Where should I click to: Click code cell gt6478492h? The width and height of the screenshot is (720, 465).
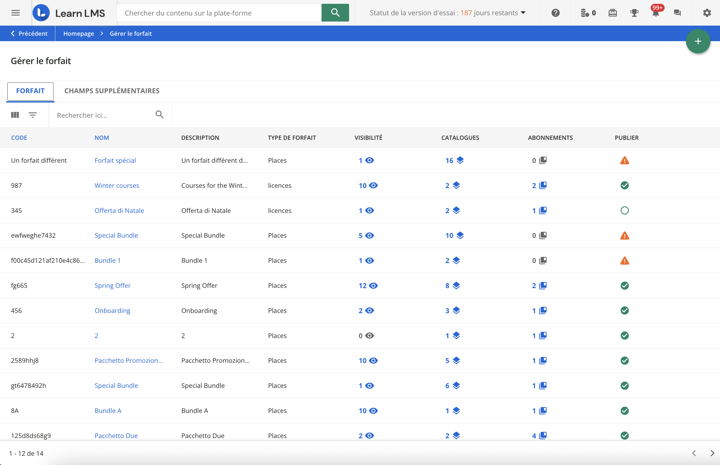point(28,385)
